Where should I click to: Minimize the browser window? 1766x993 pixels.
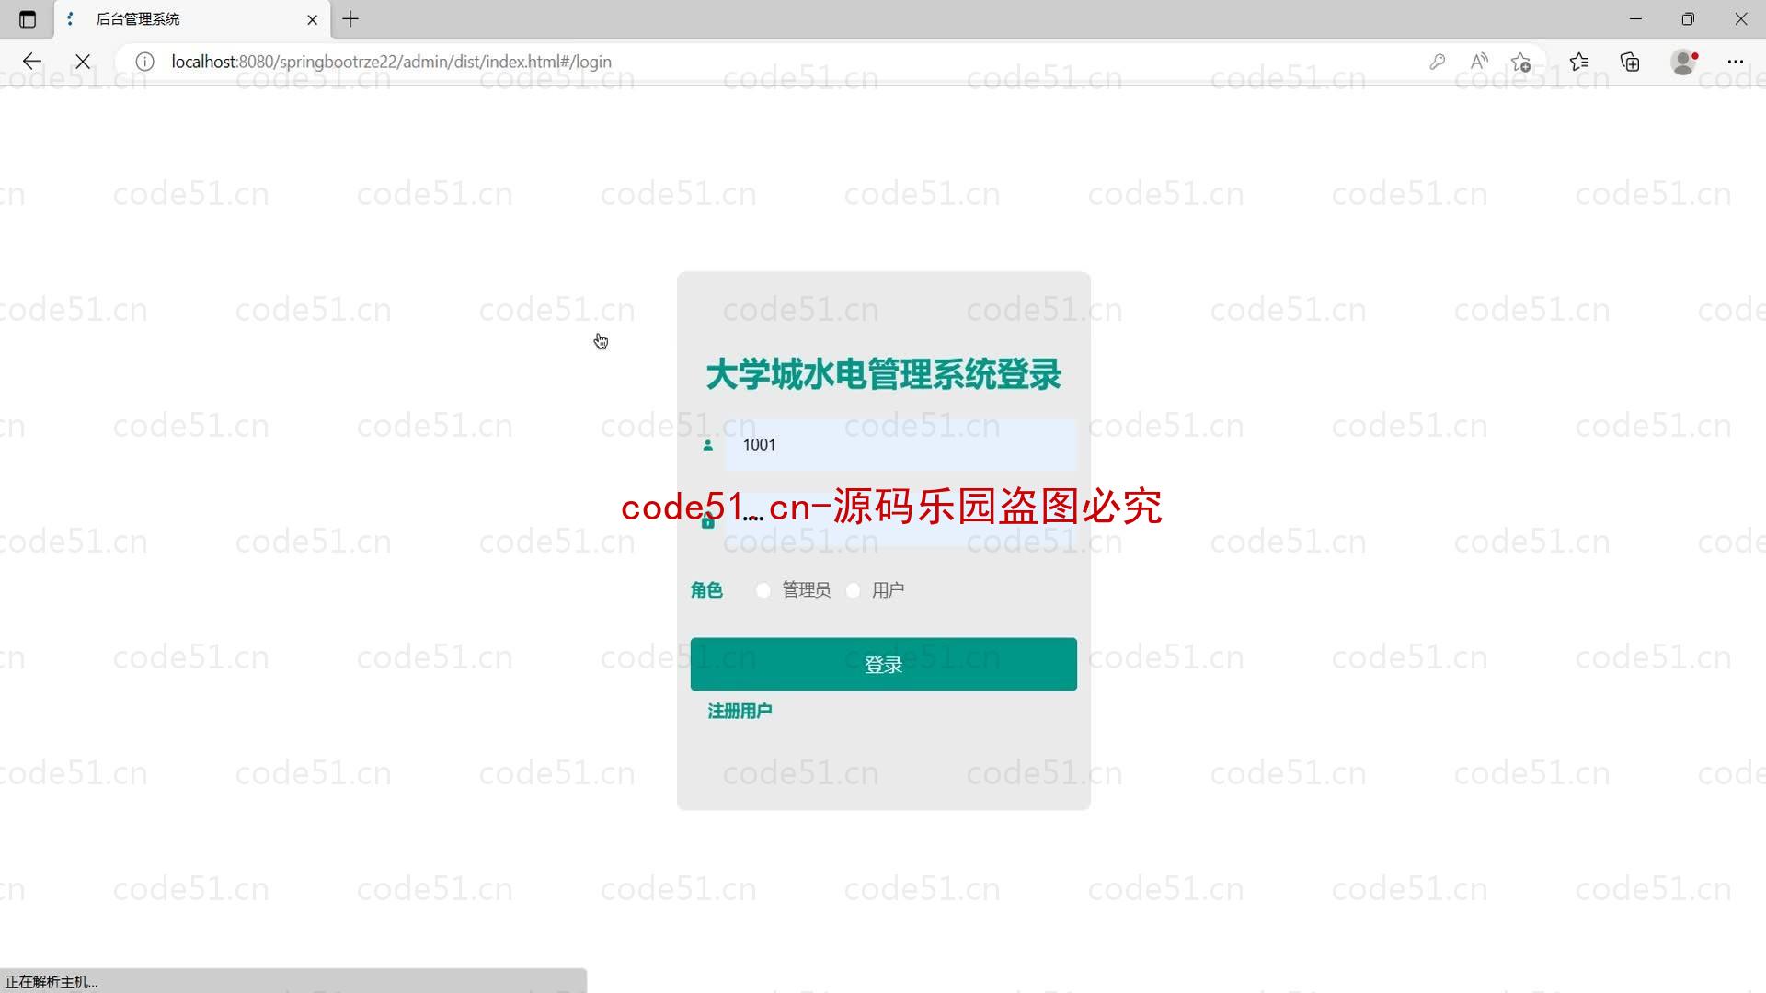[1635, 19]
